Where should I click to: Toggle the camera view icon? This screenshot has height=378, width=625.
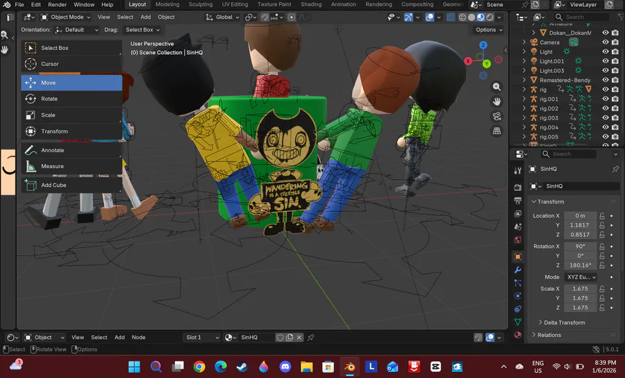(x=497, y=116)
